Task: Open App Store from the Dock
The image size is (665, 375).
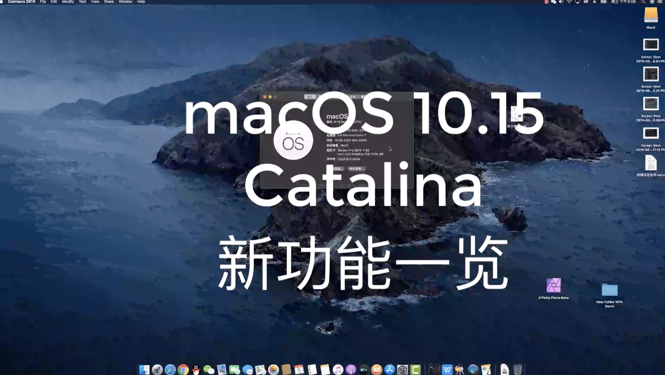Action: (390, 369)
